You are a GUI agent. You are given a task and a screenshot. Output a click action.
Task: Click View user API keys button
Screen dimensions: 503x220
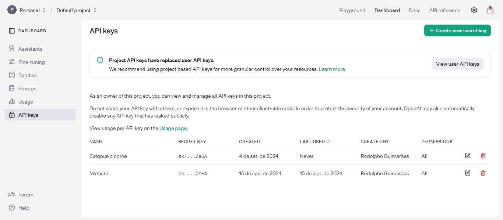(458, 64)
